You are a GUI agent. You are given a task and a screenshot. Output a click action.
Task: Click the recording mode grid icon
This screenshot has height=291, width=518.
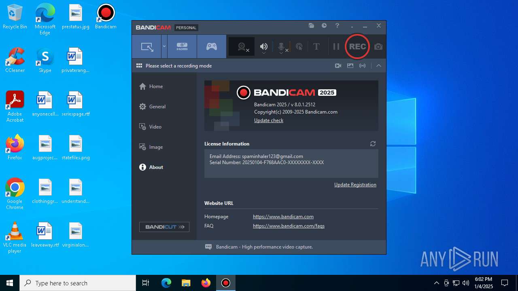tap(139, 65)
